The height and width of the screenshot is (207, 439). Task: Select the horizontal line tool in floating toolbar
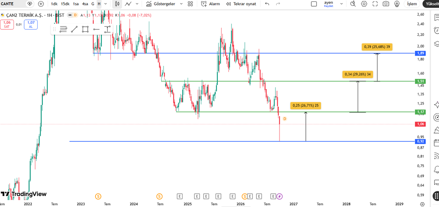click(x=96, y=29)
